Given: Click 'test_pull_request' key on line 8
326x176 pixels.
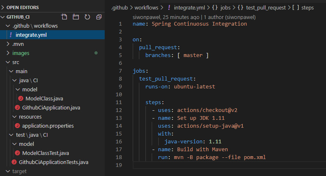Looking at the screenshot, I should [x=166, y=79].
